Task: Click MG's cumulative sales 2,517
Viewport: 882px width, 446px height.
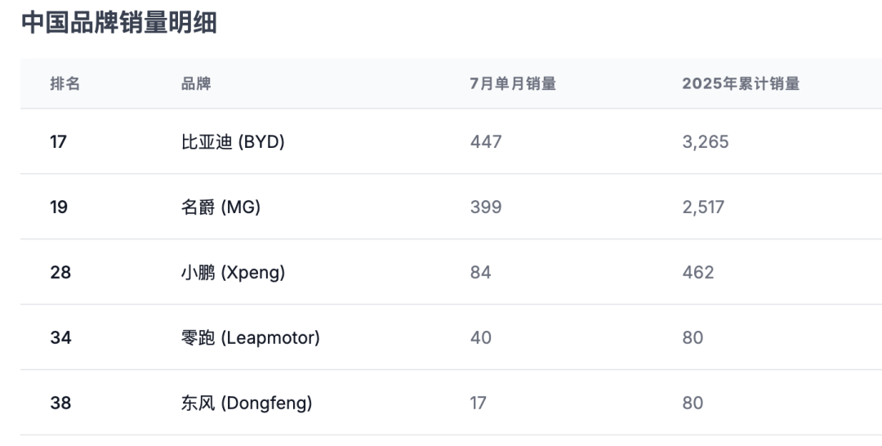Action: coord(703,207)
